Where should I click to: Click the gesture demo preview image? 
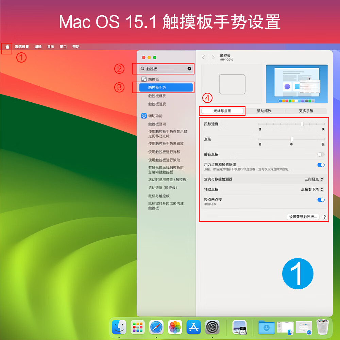[296, 84]
